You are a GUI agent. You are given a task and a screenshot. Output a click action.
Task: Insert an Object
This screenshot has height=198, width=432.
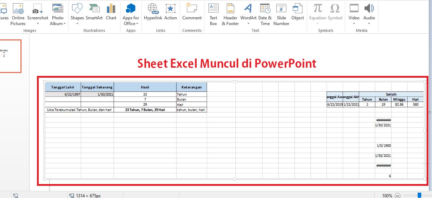coord(297,12)
